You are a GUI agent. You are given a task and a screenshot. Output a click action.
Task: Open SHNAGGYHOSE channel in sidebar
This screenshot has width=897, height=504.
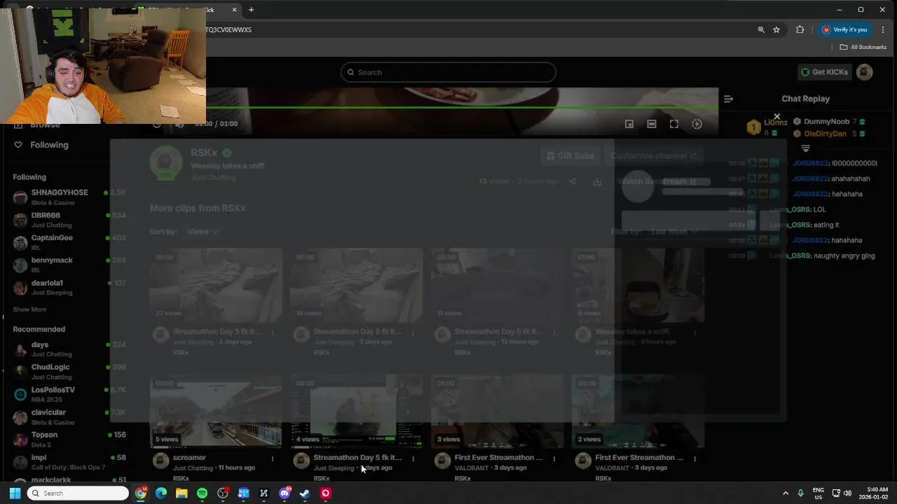tap(69, 197)
